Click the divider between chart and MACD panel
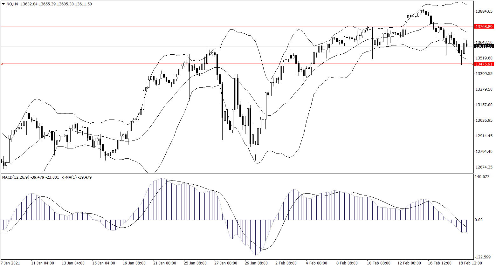Image resolution: width=496 pixels, height=267 pixels. pyautogui.click(x=237, y=173)
